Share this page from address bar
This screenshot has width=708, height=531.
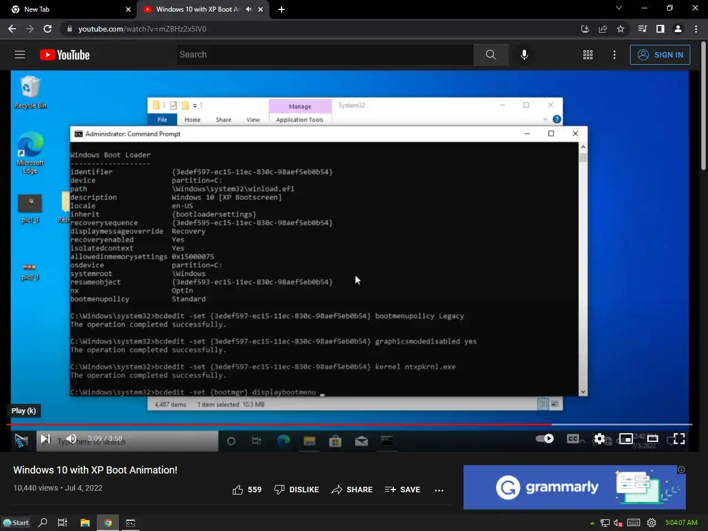[603, 29]
